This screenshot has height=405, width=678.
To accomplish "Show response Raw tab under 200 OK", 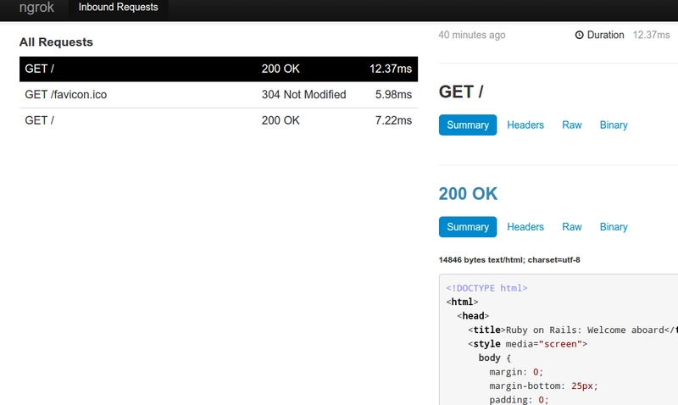I will pos(571,227).
